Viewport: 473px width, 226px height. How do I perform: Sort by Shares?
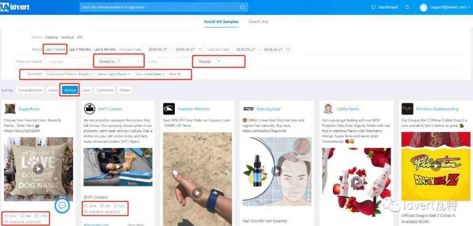pyautogui.click(x=125, y=90)
